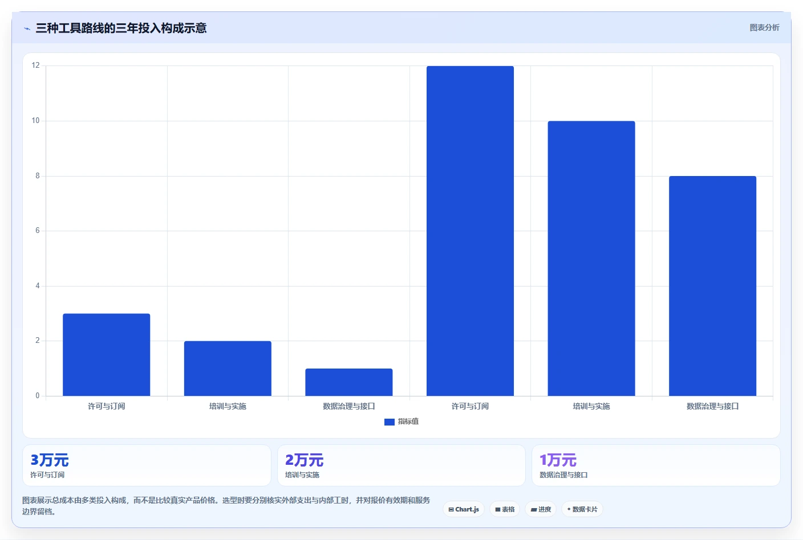Click the shortest bar with value 1
The image size is (803, 540).
349,382
